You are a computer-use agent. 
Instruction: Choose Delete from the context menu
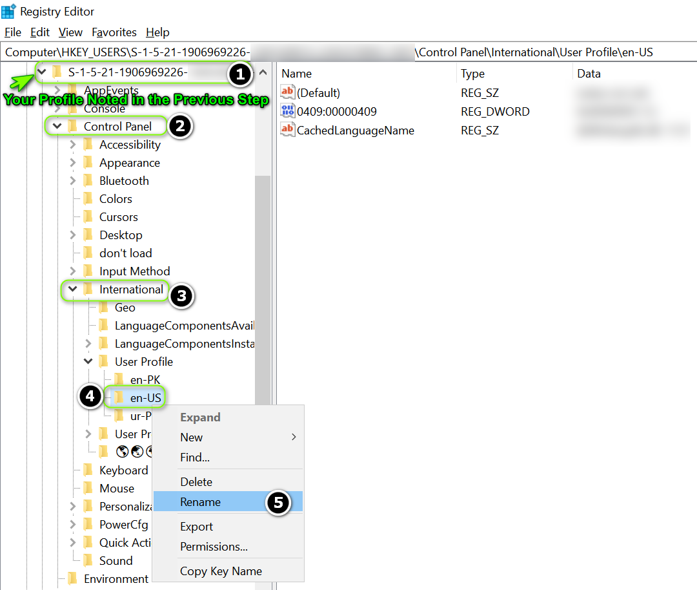coord(228,482)
